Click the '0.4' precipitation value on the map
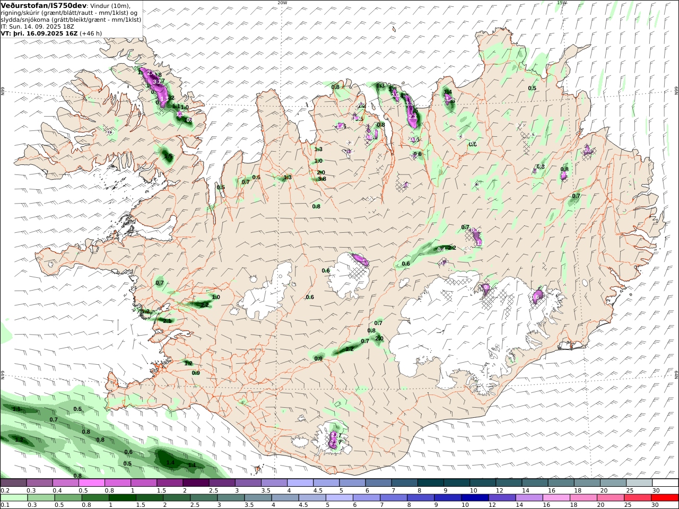The width and height of the screenshot is (679, 509). [x=441, y=249]
